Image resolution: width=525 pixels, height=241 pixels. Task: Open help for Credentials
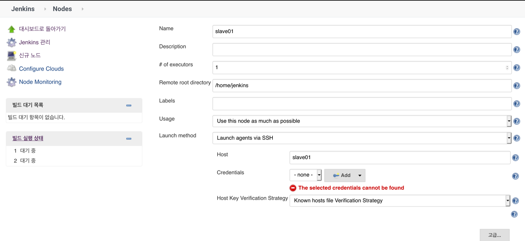point(516,176)
